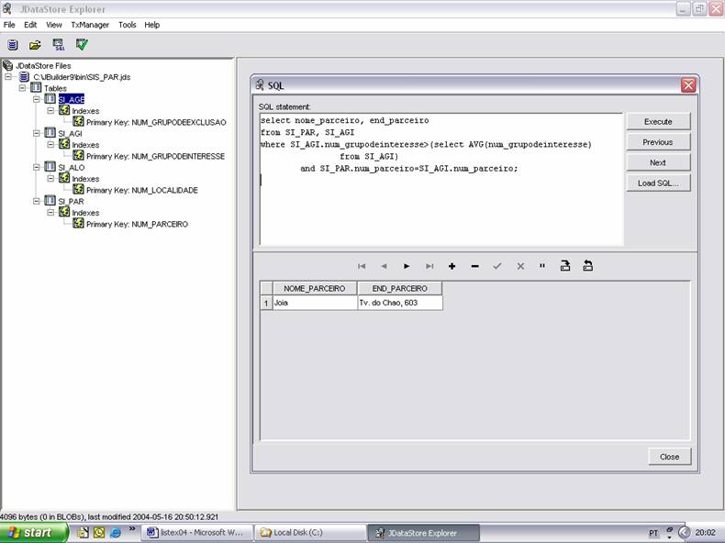Viewport: 725px width, 543px height.
Task: Click the SI_PAR table icon
Action: tap(50, 201)
